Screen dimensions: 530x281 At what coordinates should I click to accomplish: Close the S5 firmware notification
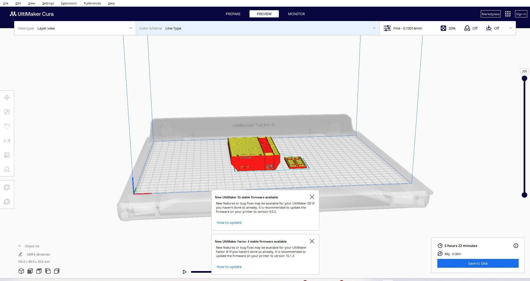pyautogui.click(x=312, y=197)
